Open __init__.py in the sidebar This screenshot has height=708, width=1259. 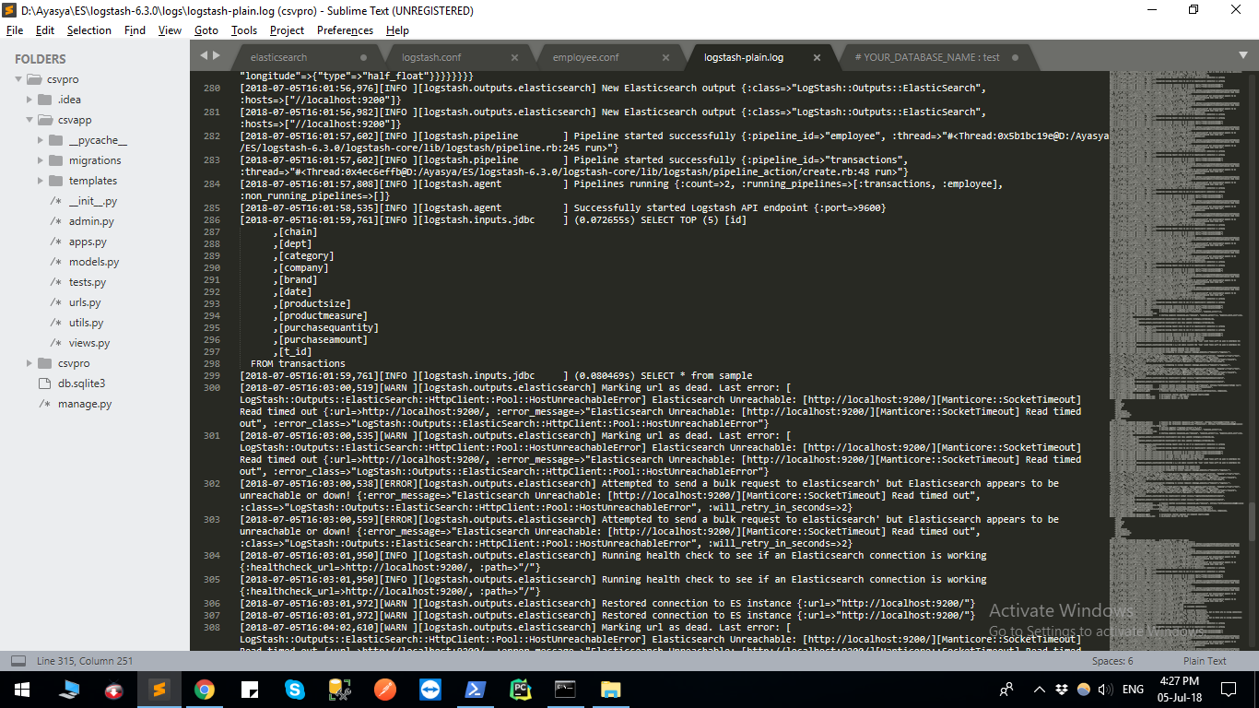(x=92, y=201)
